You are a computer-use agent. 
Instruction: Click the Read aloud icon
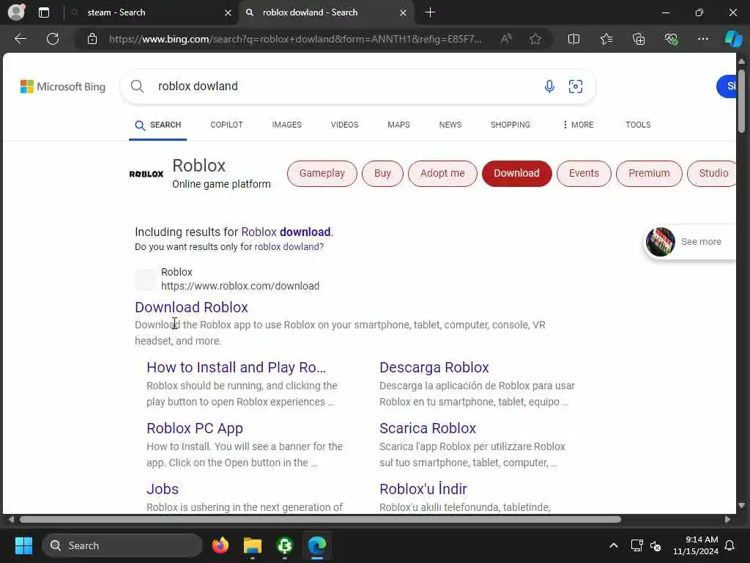(506, 39)
